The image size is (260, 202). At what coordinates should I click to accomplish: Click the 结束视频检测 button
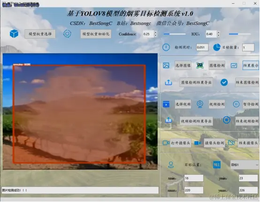tap(247, 121)
